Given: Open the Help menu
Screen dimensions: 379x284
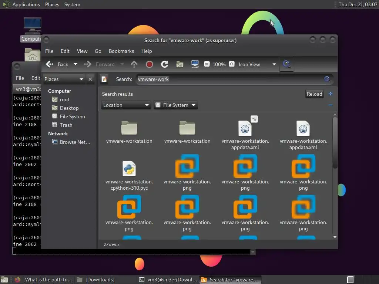Looking at the screenshot, I should click(x=147, y=51).
